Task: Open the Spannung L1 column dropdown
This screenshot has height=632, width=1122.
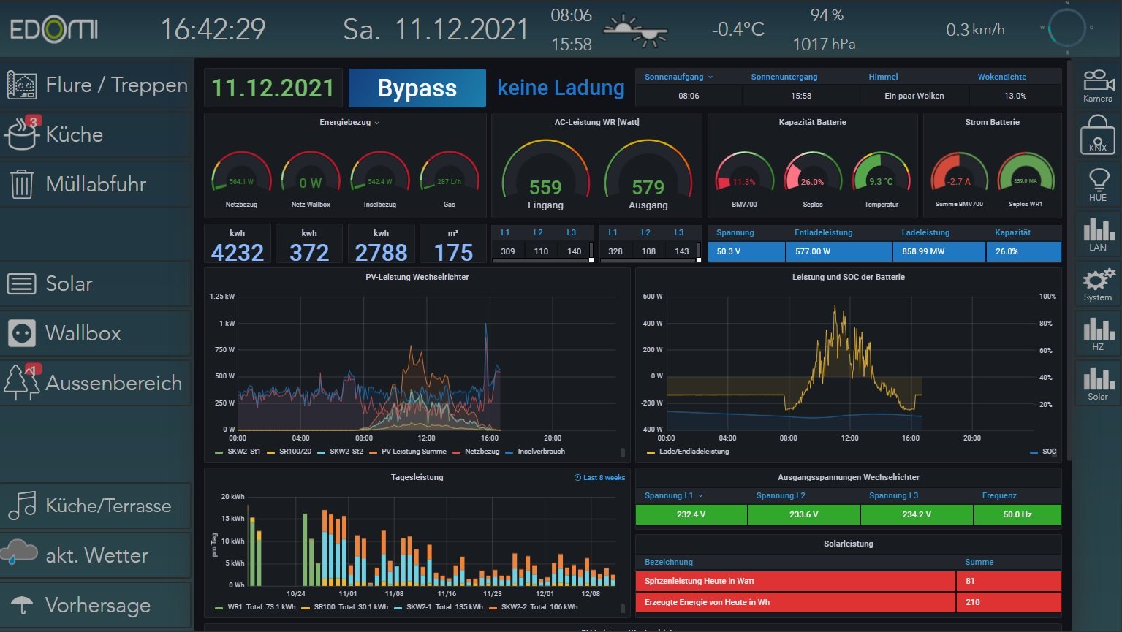Action: coord(673,495)
